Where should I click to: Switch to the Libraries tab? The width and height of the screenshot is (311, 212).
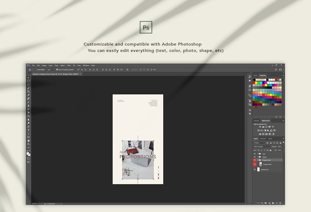coord(257,121)
